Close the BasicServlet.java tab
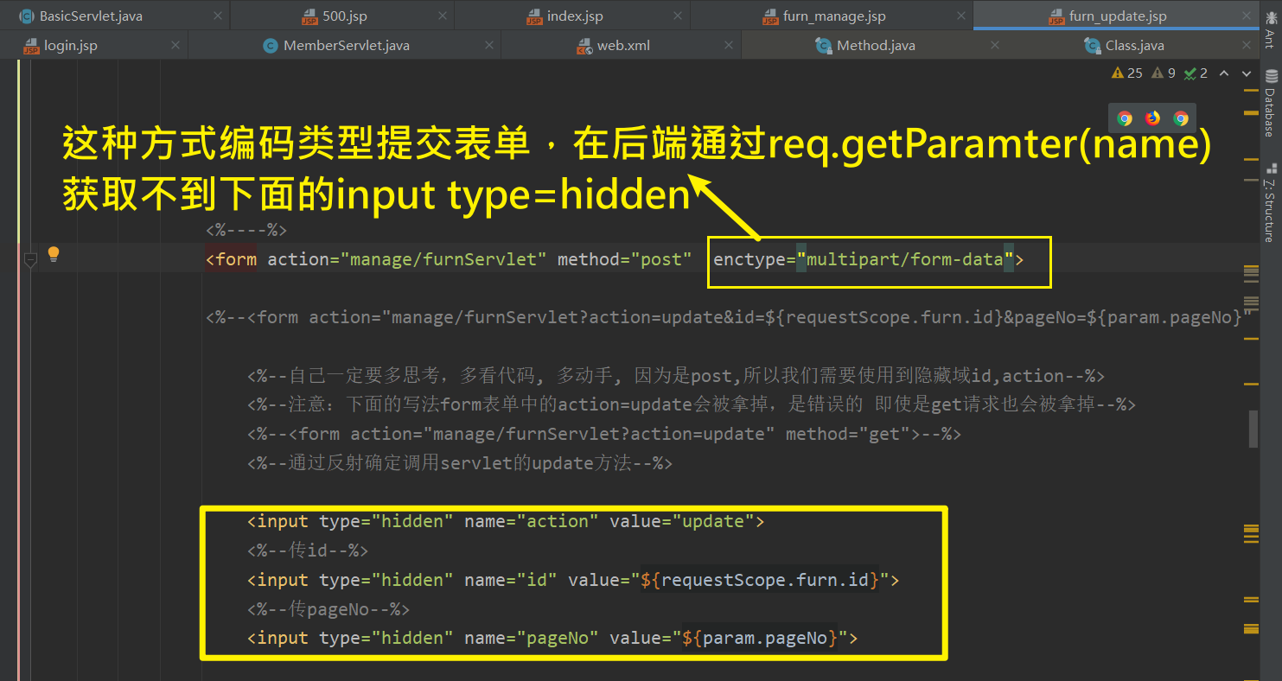Viewport: 1282px width, 681px height. coord(217,16)
